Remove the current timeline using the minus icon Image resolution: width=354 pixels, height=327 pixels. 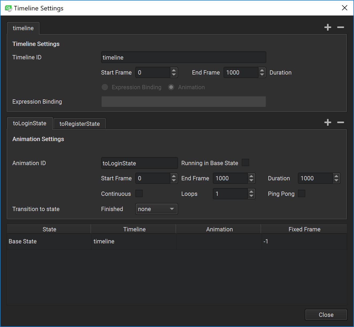[x=340, y=27]
